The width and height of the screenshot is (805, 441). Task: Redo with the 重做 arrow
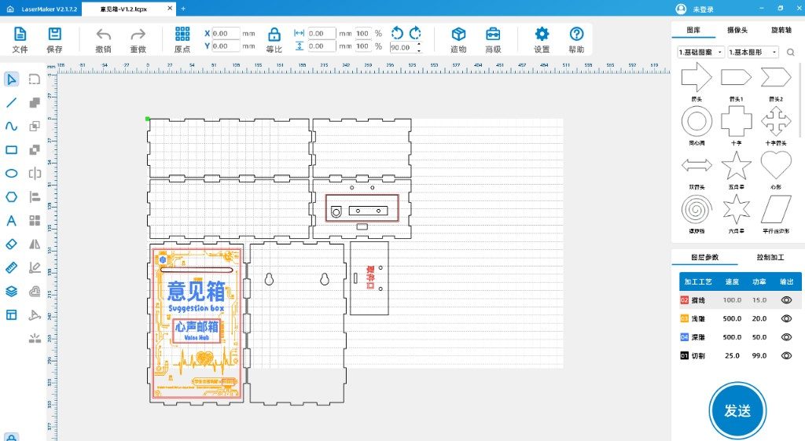(x=138, y=35)
